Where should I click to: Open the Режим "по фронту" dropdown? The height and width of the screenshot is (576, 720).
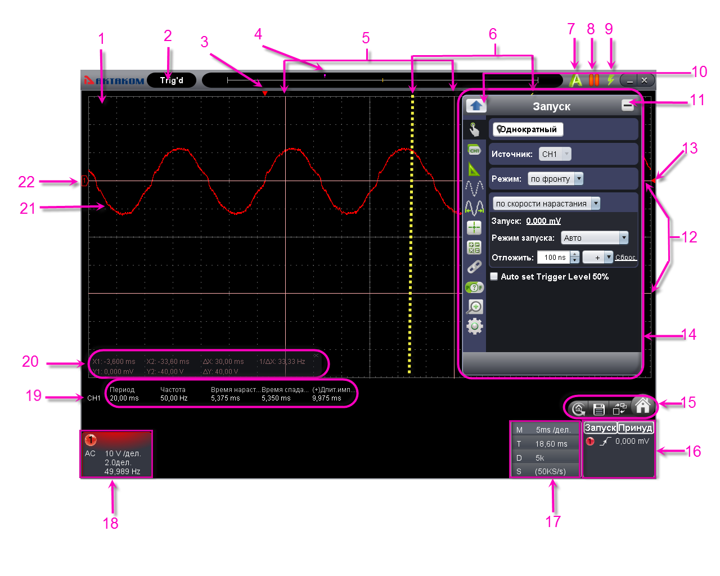coord(555,179)
